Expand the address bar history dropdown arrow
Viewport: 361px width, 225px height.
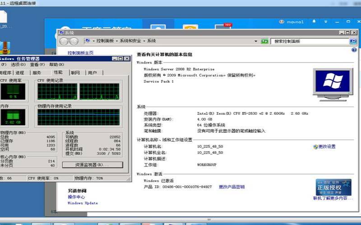pos(256,41)
